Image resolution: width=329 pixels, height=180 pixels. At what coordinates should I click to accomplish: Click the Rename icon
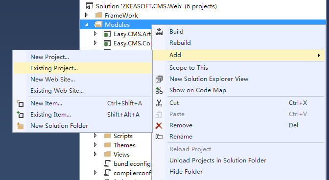pos(159,137)
